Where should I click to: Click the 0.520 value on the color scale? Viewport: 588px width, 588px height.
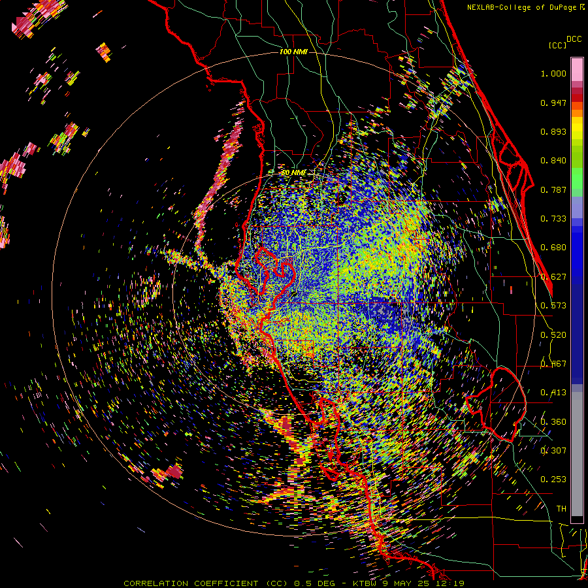point(553,335)
